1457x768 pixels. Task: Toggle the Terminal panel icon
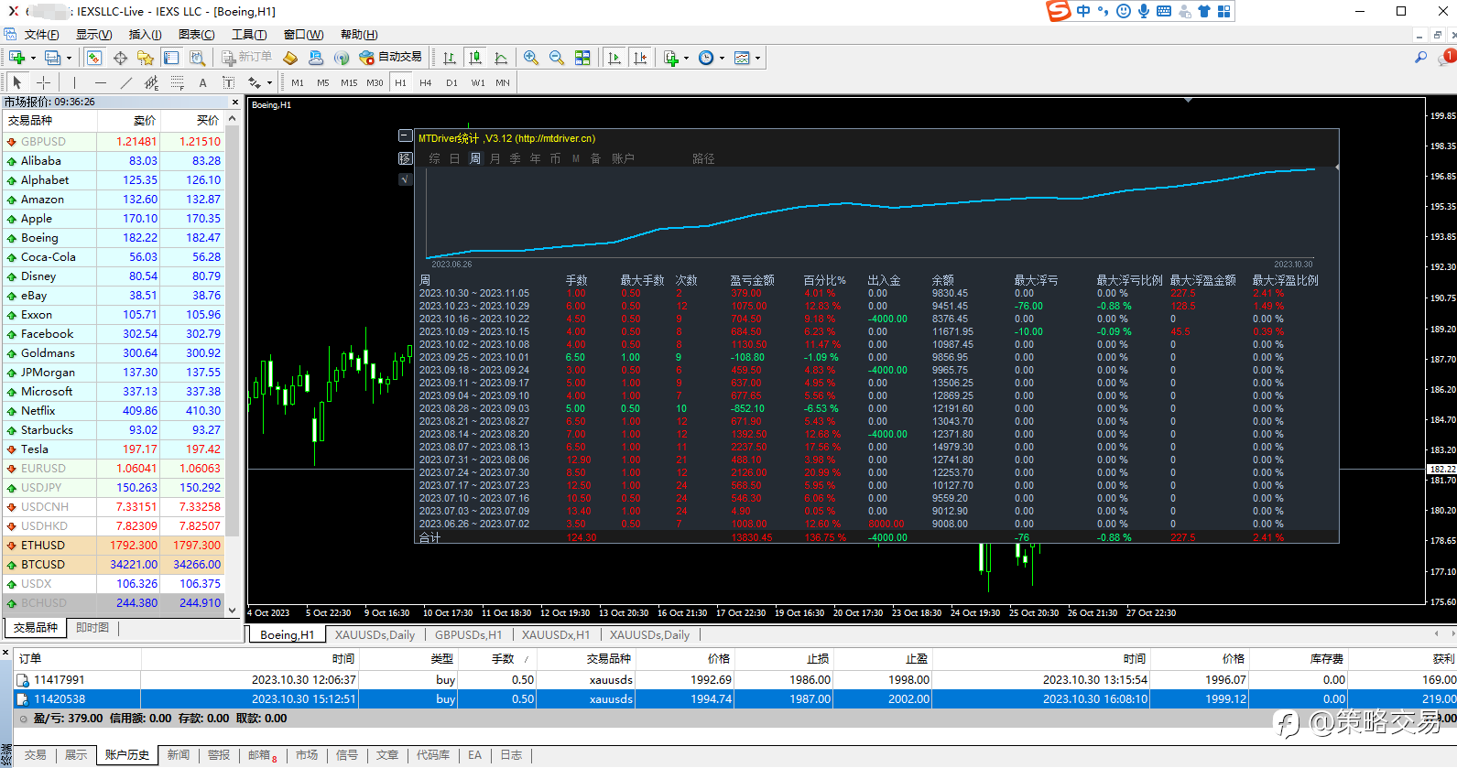click(171, 58)
